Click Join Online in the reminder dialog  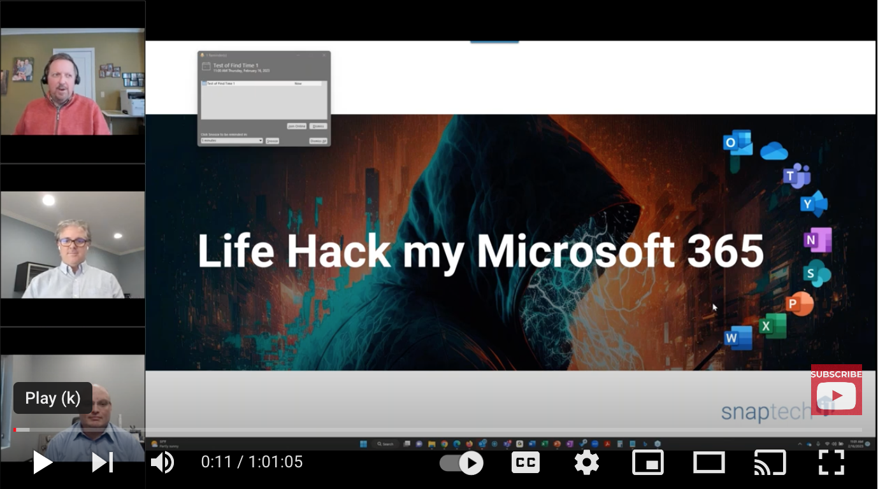297,126
